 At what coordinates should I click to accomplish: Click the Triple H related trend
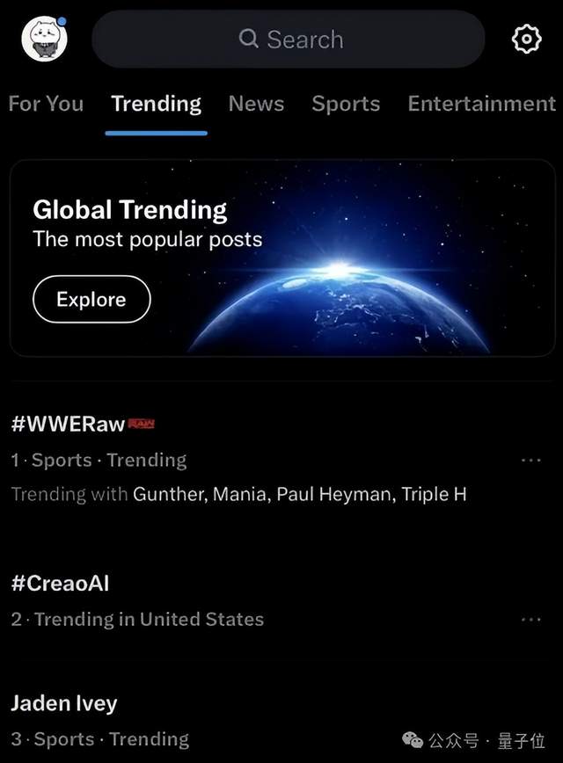tap(434, 494)
